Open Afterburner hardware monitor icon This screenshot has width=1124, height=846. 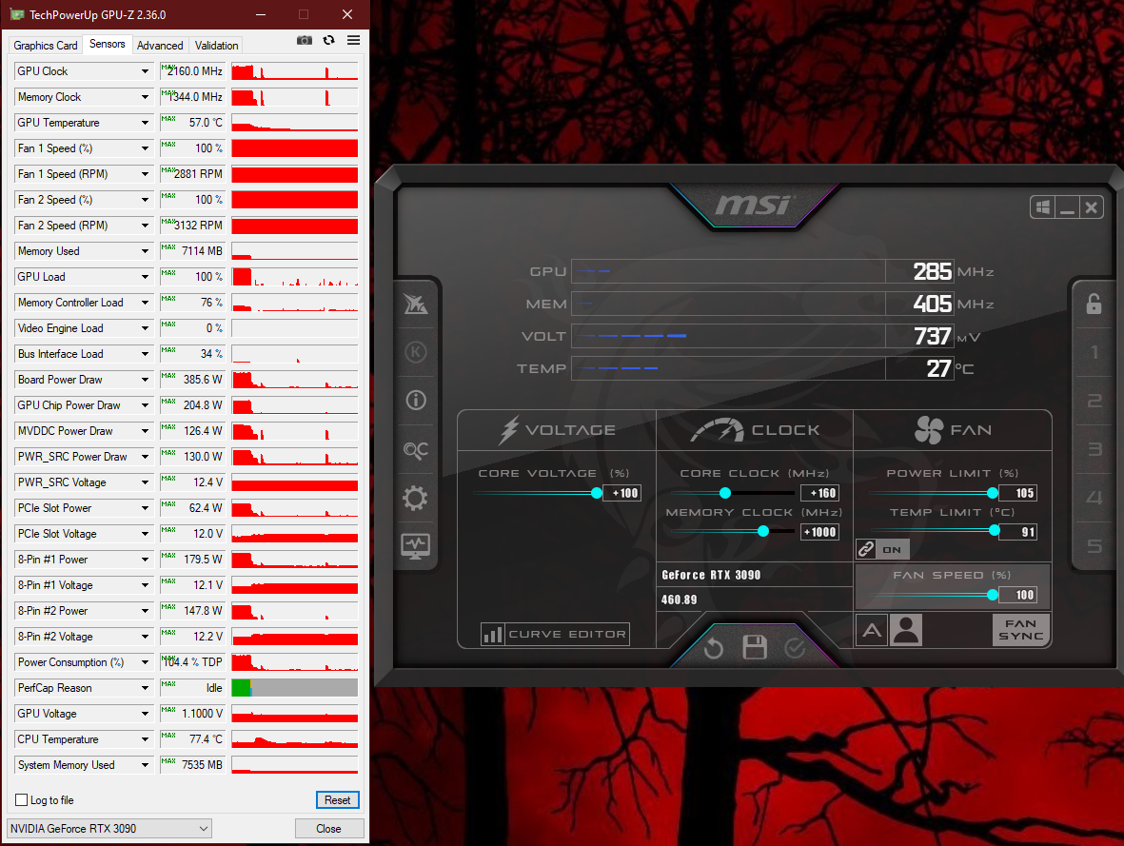416,546
